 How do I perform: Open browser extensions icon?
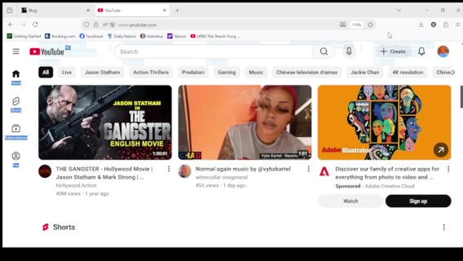pos(446,25)
